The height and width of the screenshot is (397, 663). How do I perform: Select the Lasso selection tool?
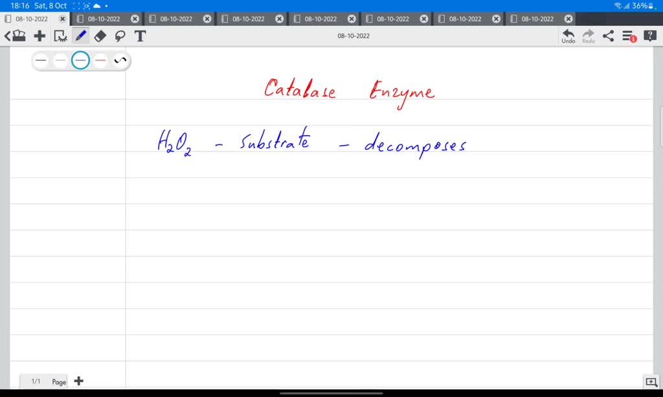pyautogui.click(x=120, y=36)
